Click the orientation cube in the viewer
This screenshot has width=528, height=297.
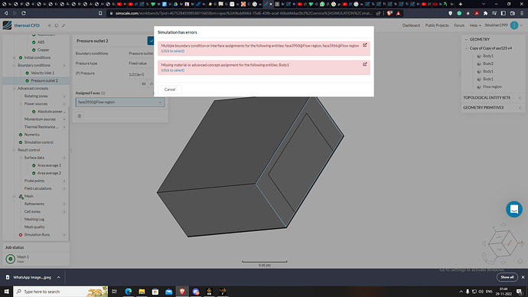(503, 243)
